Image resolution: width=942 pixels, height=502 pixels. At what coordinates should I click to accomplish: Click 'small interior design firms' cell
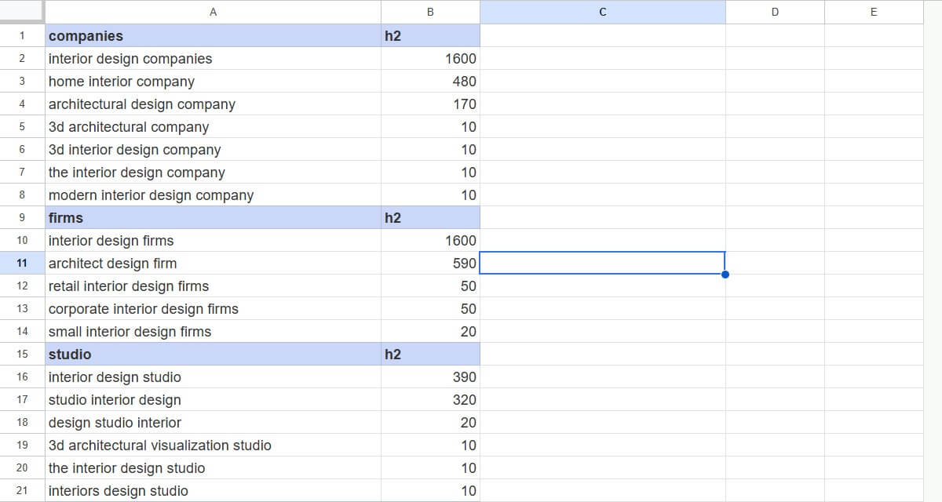pos(213,331)
